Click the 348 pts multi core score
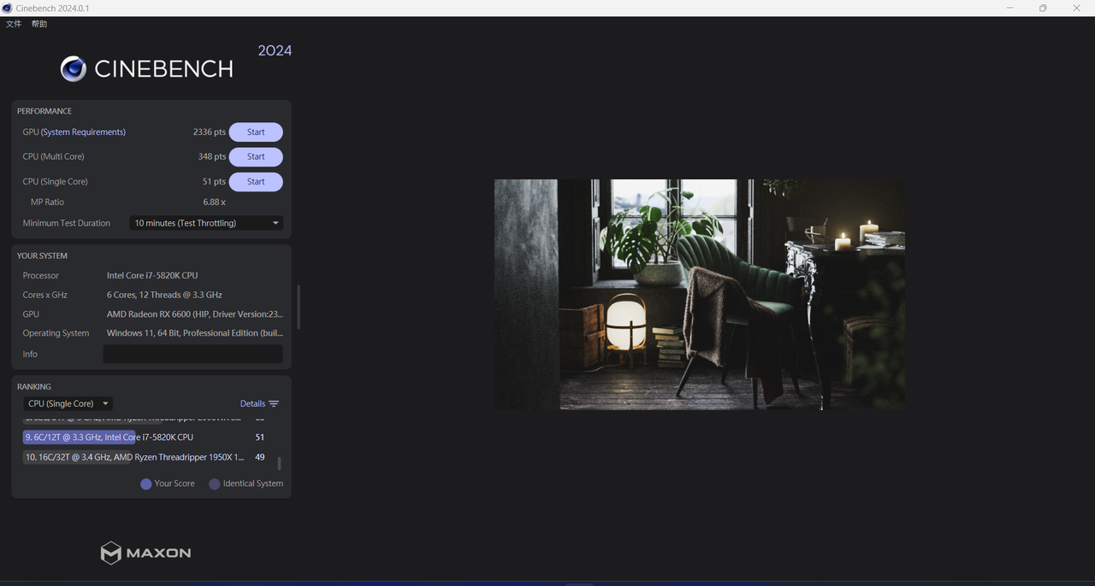 click(212, 157)
